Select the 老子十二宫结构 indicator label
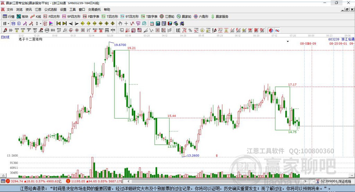Image resolution: width=355 pixels, height=192 pixels. point(31,39)
